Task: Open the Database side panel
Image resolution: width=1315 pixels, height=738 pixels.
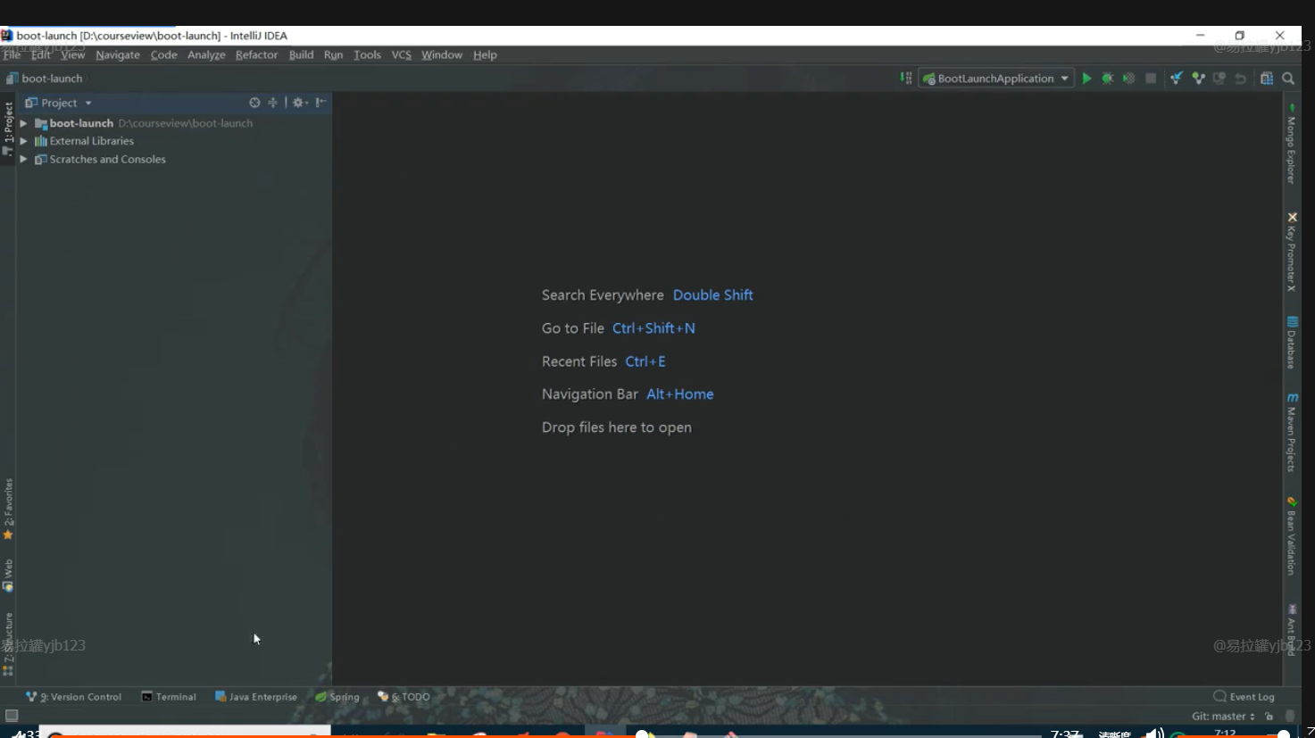Action: [1291, 343]
